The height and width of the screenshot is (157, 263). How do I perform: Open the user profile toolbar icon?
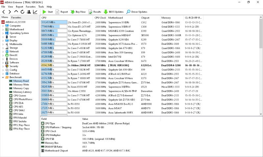pyautogui.click(x=29, y=12)
